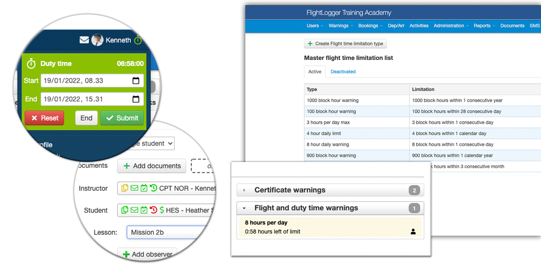
Task: Click Create Flight time limitation type button
Action: 345,44
